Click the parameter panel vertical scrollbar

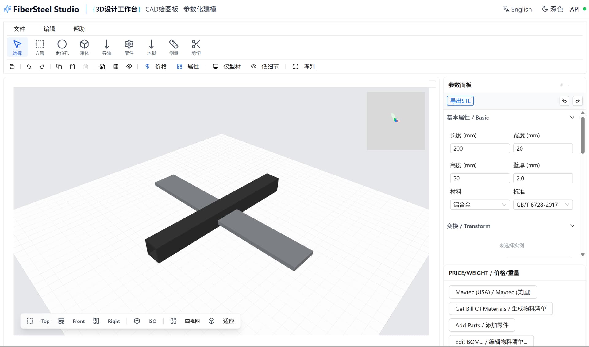(583, 135)
